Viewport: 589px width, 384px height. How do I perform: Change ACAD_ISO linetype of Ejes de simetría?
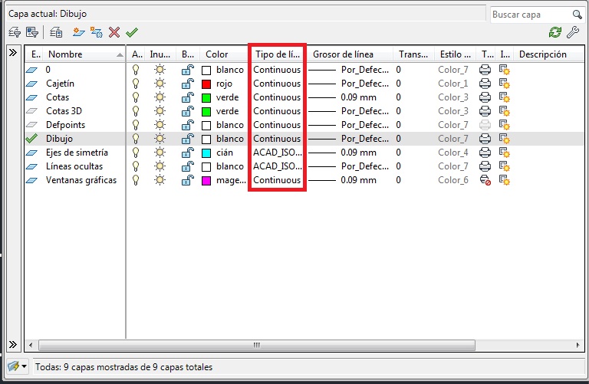coord(277,153)
